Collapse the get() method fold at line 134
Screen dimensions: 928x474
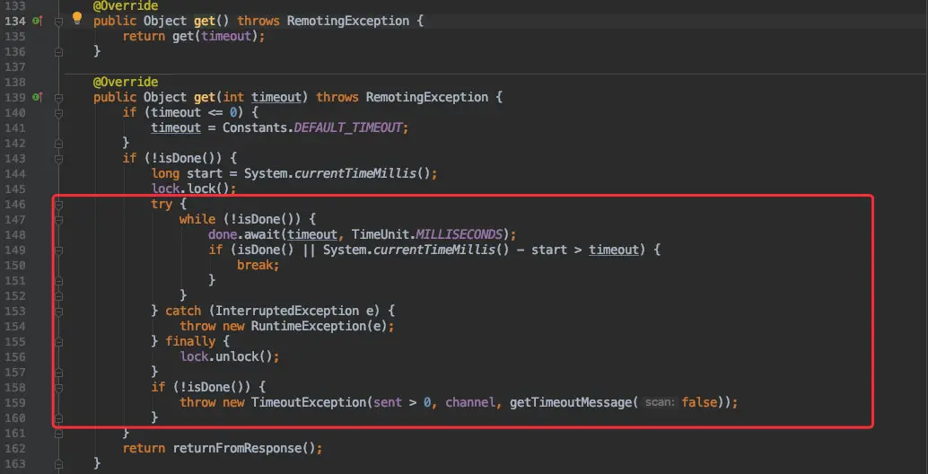tap(58, 22)
